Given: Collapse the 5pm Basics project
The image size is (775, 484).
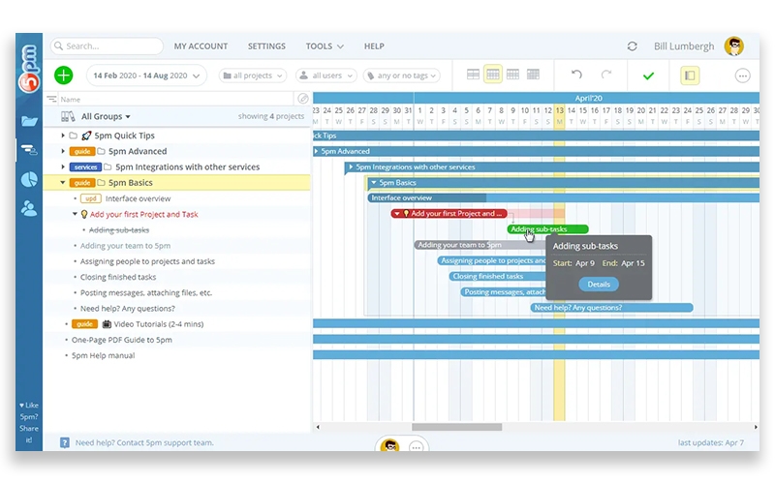Looking at the screenshot, I should pyautogui.click(x=63, y=183).
